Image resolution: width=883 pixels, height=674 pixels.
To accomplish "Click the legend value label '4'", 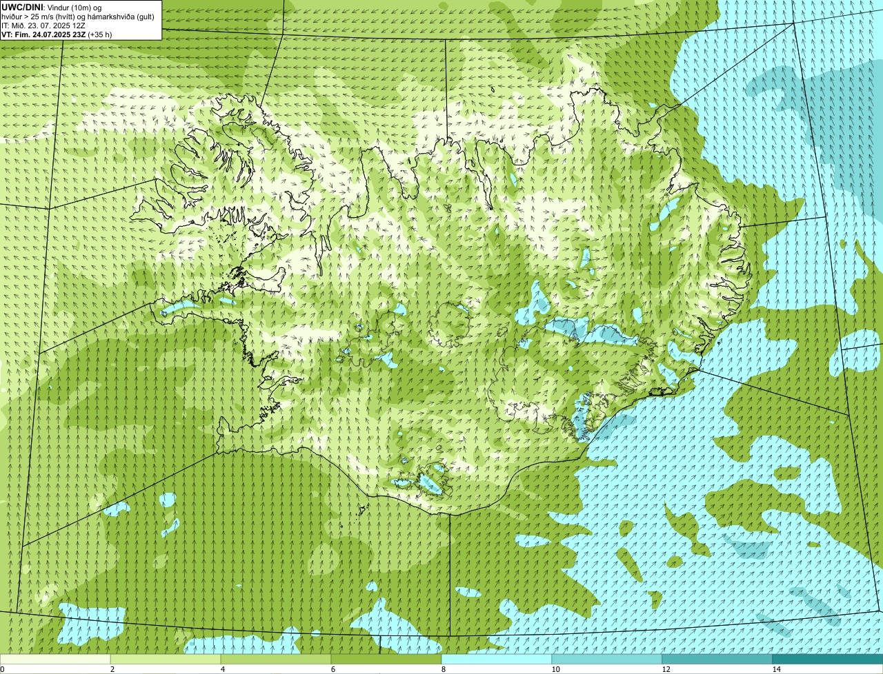I will (x=222, y=669).
